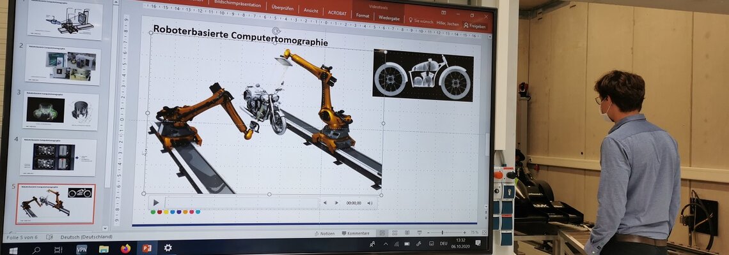The height and width of the screenshot is (255, 729).
Task: Open the Windows notification center
Action: coord(478,242)
